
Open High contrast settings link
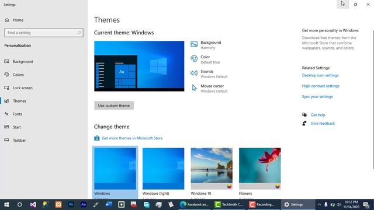[x=320, y=86]
